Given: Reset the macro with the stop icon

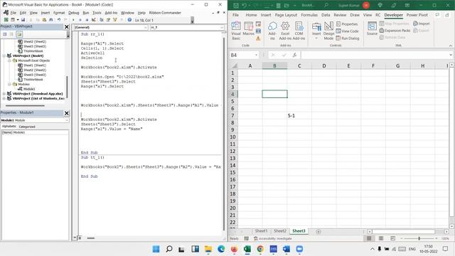Looking at the screenshot, I should click(87, 20).
